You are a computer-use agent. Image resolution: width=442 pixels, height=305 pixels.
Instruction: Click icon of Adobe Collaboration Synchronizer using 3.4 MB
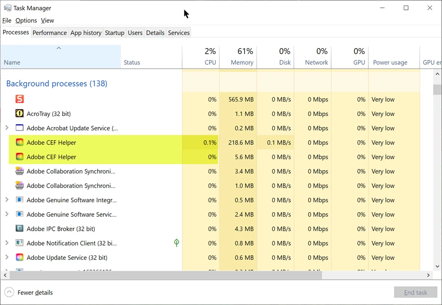point(20,171)
